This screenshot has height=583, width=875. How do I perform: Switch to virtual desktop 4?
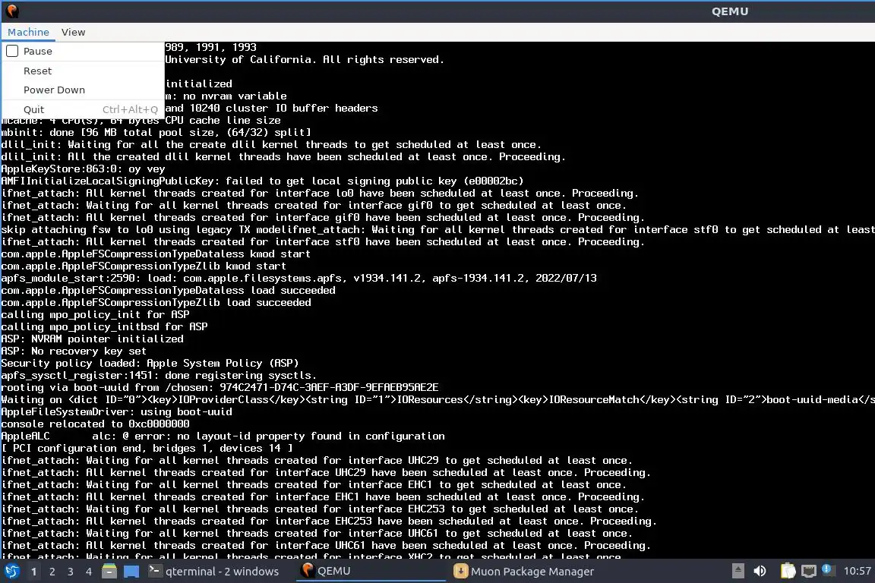(89, 572)
